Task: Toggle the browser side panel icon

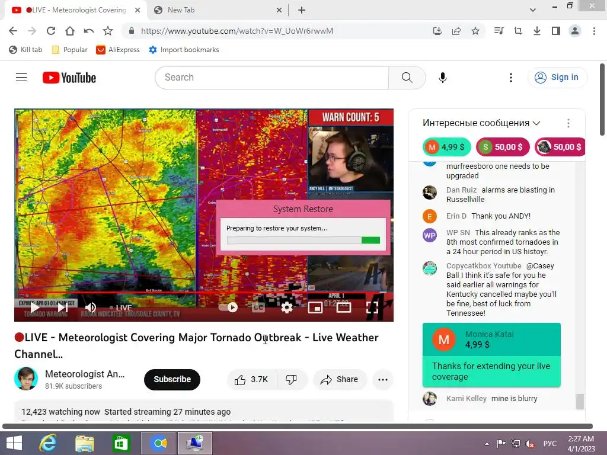Action: 556,31
